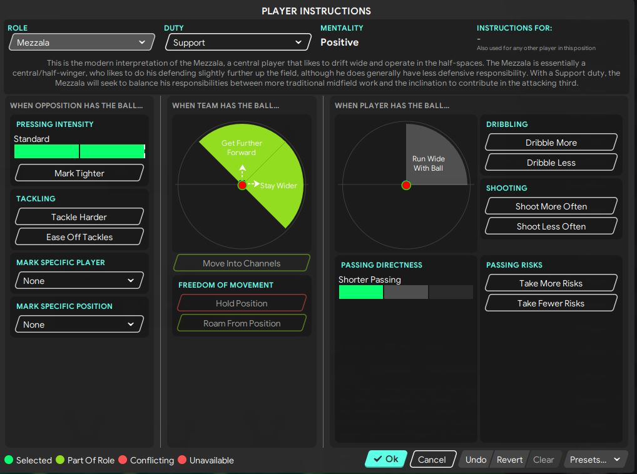Open the Presets menu
Image resolution: width=637 pixels, height=474 pixels.
coord(595,460)
